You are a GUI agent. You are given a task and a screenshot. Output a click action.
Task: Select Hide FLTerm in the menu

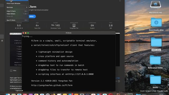click(x=17, y=11)
